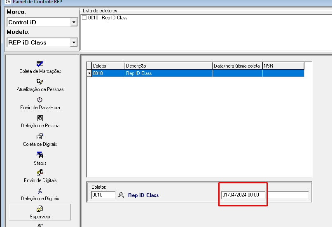Image resolution: width=332 pixels, height=227 pixels.
Task: Click the Coleta de Marcações icon
Action: point(40,64)
